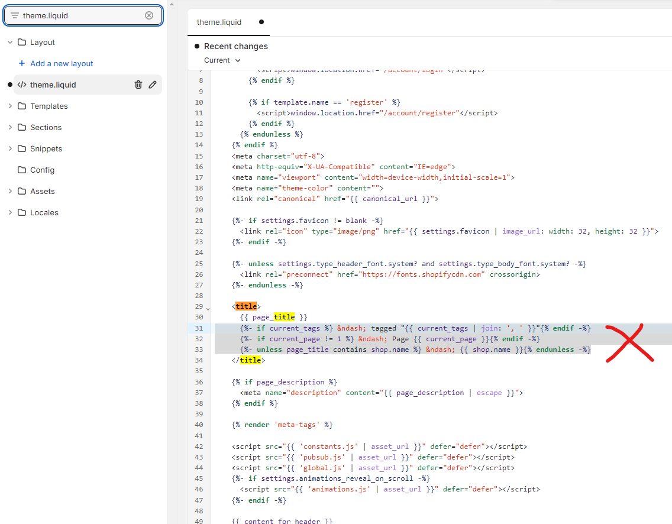Expand the Sections folder

(x=10, y=127)
